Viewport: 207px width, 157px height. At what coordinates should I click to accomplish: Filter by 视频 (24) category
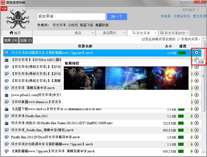point(11,40)
